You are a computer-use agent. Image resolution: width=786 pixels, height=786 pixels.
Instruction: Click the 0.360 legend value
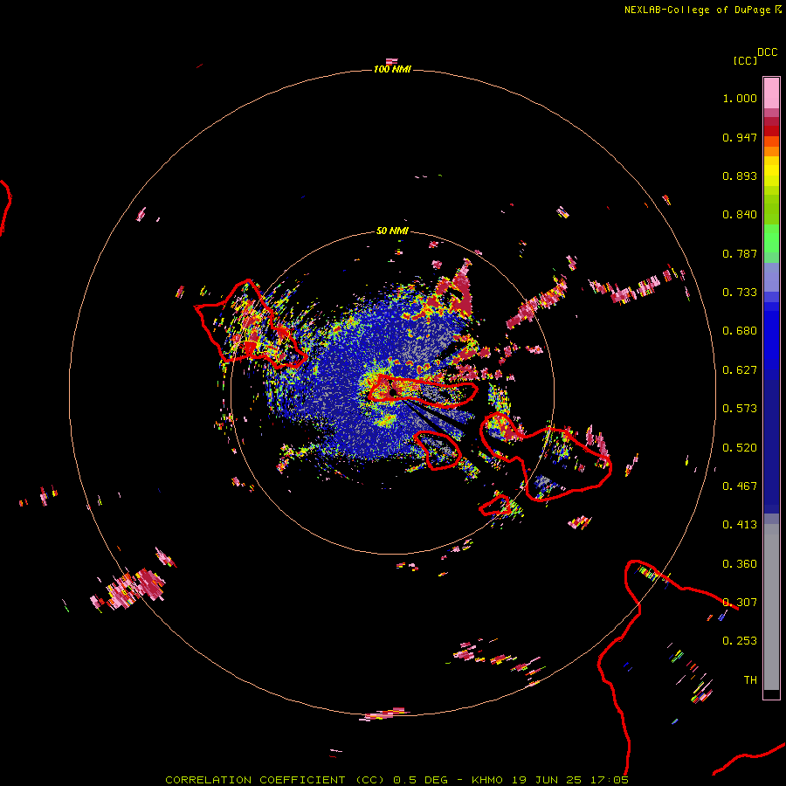coord(740,564)
